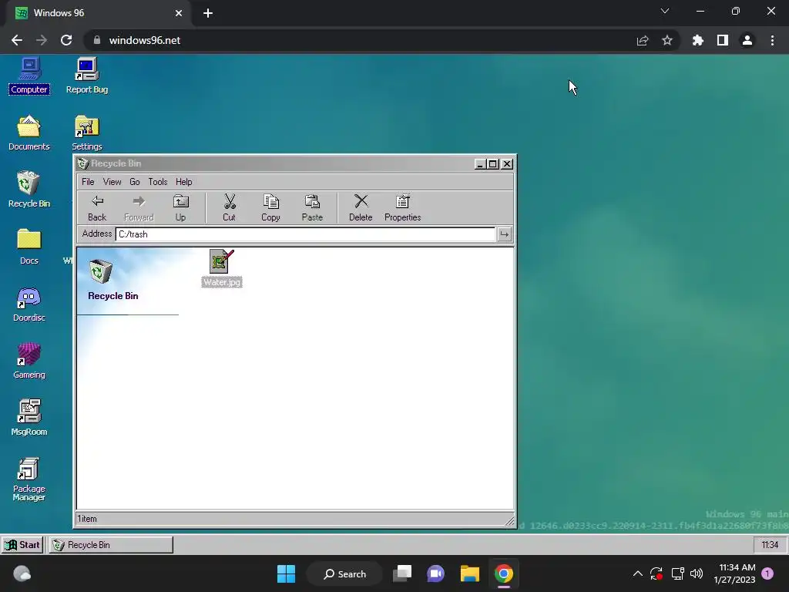Open Task View on taskbar
789x592 pixels.
(402, 573)
